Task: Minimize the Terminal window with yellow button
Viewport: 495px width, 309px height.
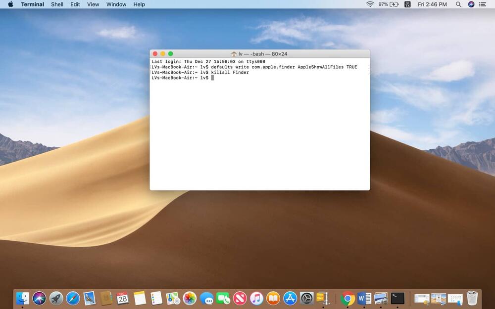Action: point(162,54)
